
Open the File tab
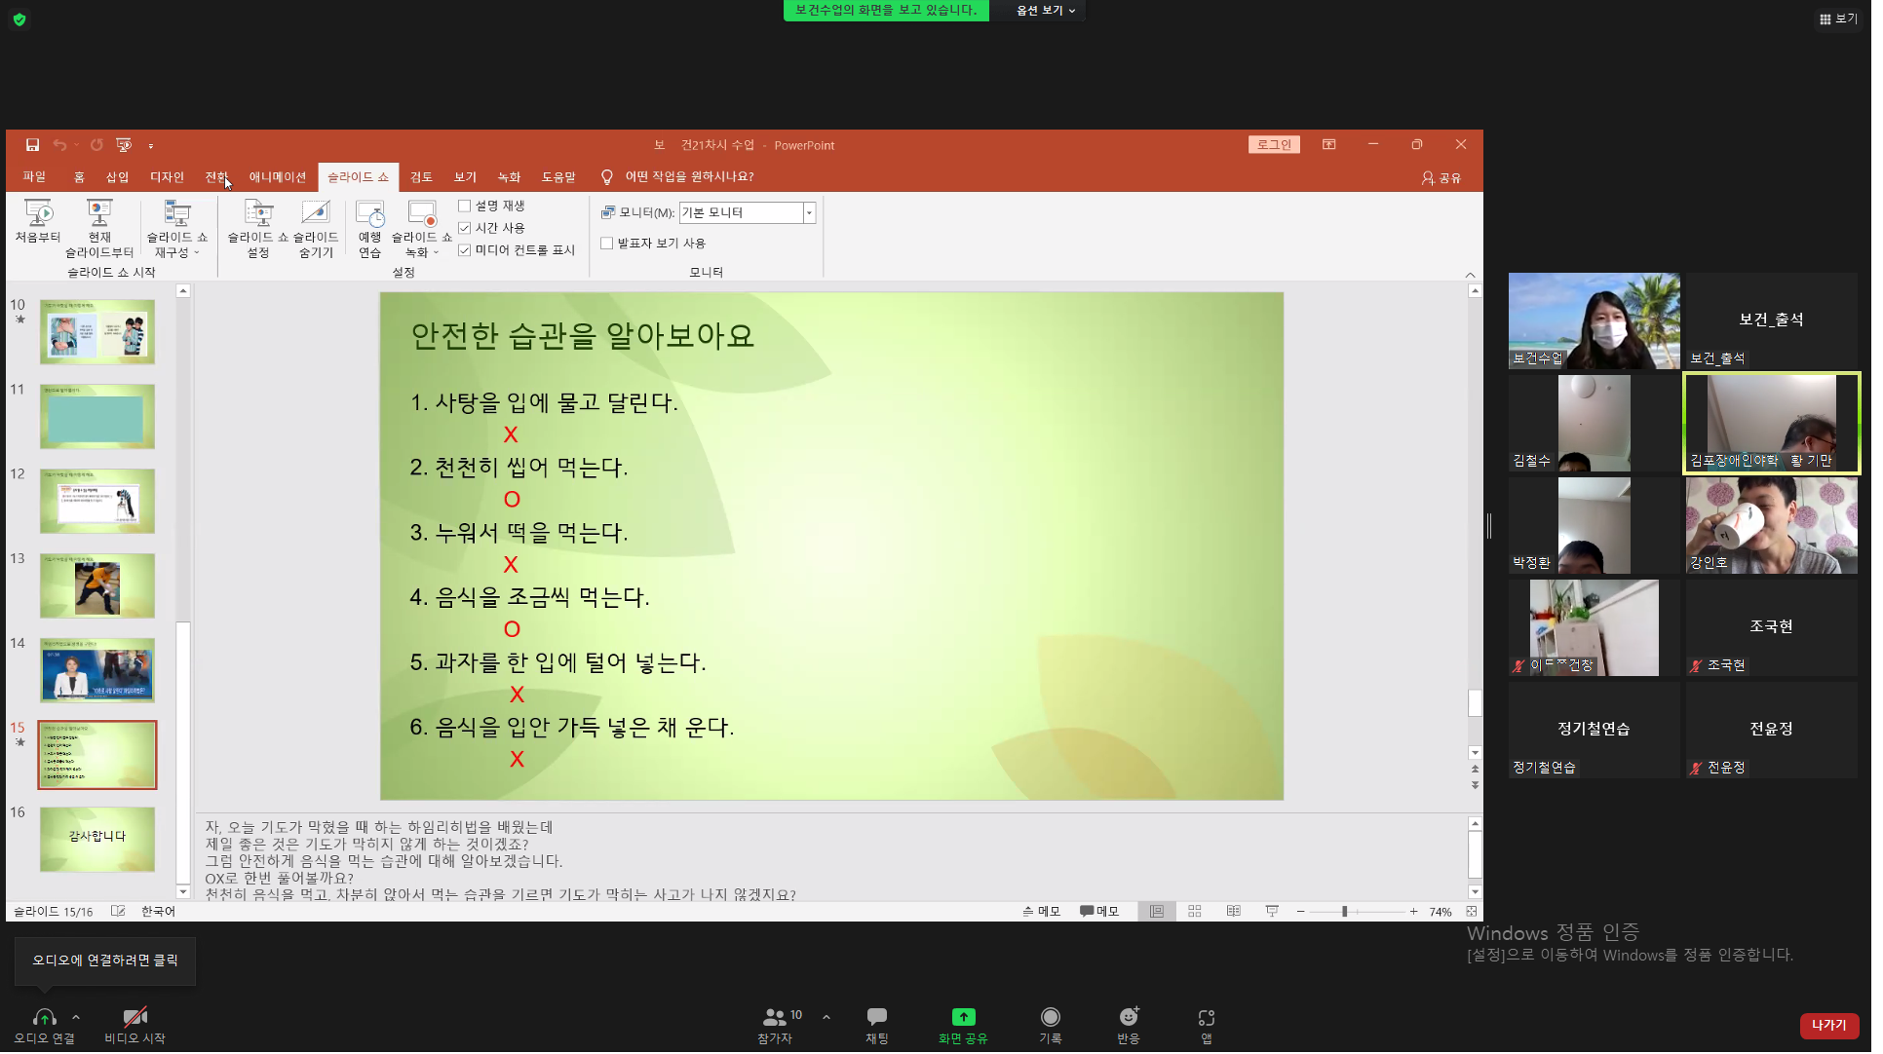[35, 177]
